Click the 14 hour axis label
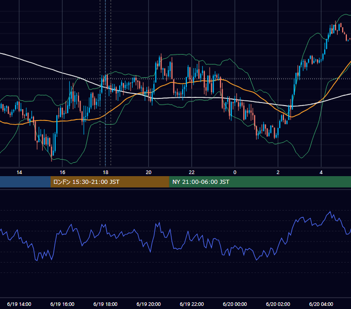The image size is (351, 309). (x=19, y=173)
